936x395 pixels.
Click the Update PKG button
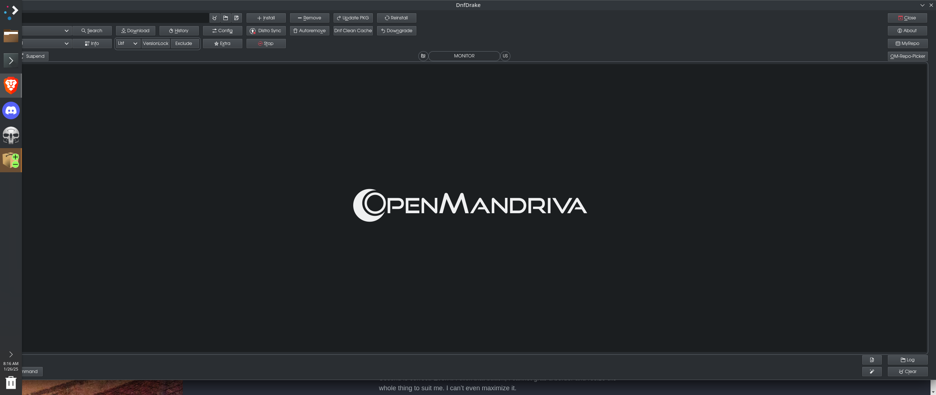(353, 18)
